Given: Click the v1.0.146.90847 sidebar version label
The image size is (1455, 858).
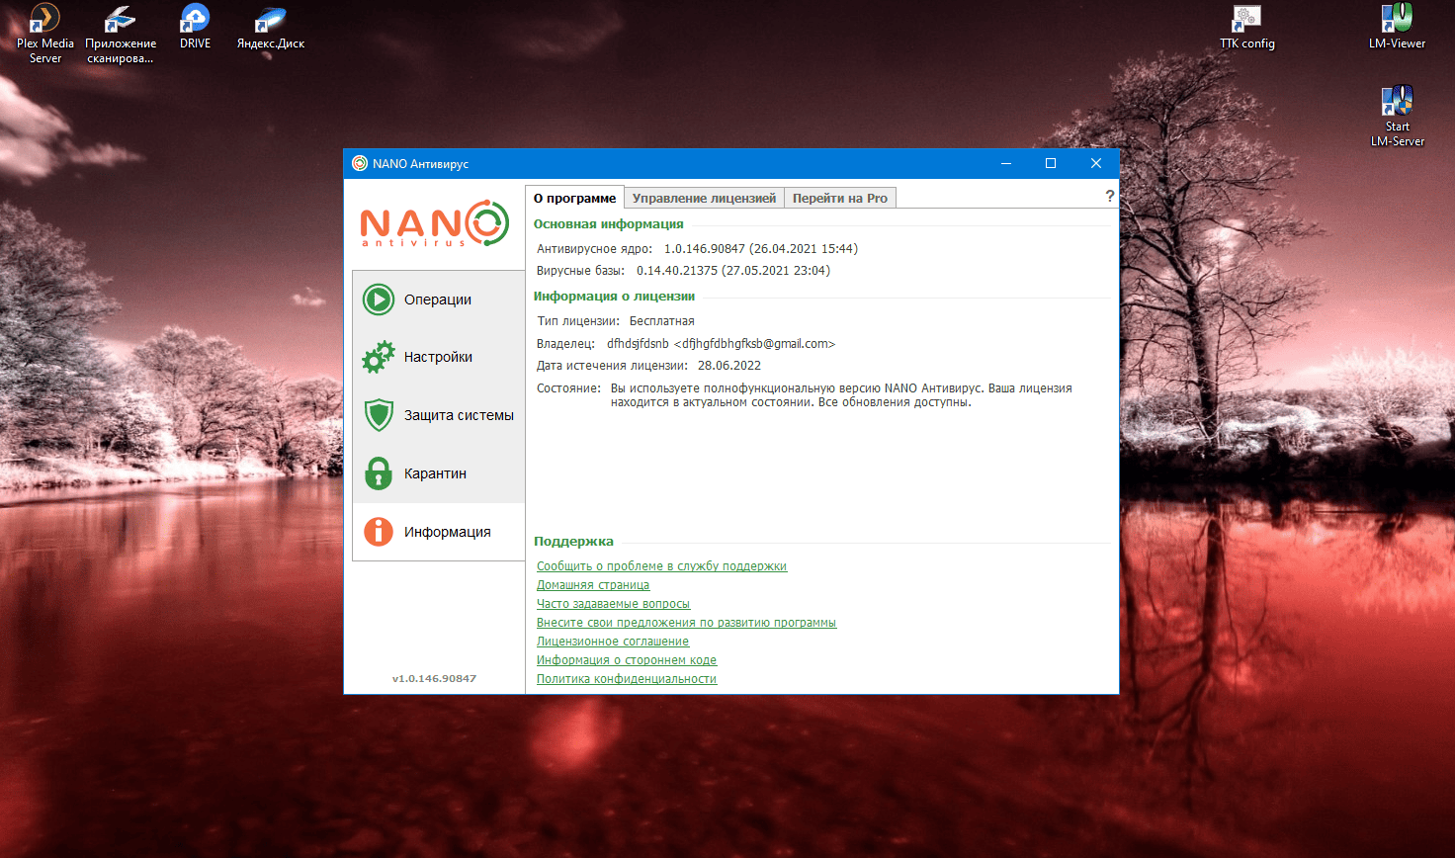Looking at the screenshot, I should (x=434, y=679).
